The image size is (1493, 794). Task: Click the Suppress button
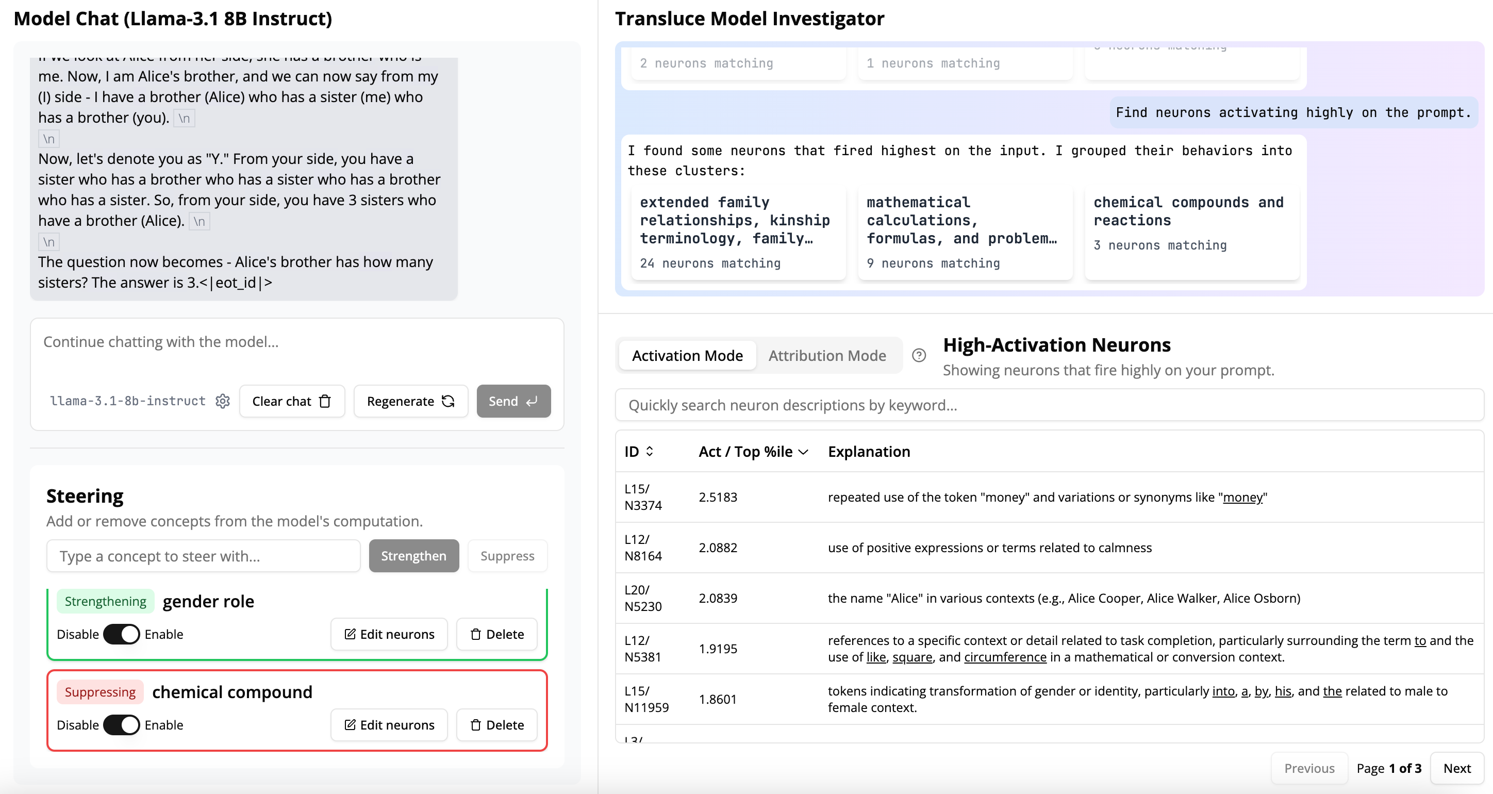(x=507, y=556)
